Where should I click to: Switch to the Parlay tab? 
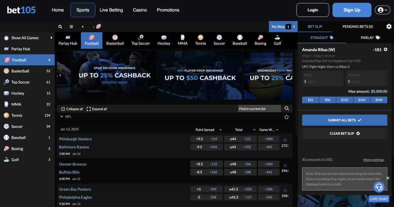370,38
